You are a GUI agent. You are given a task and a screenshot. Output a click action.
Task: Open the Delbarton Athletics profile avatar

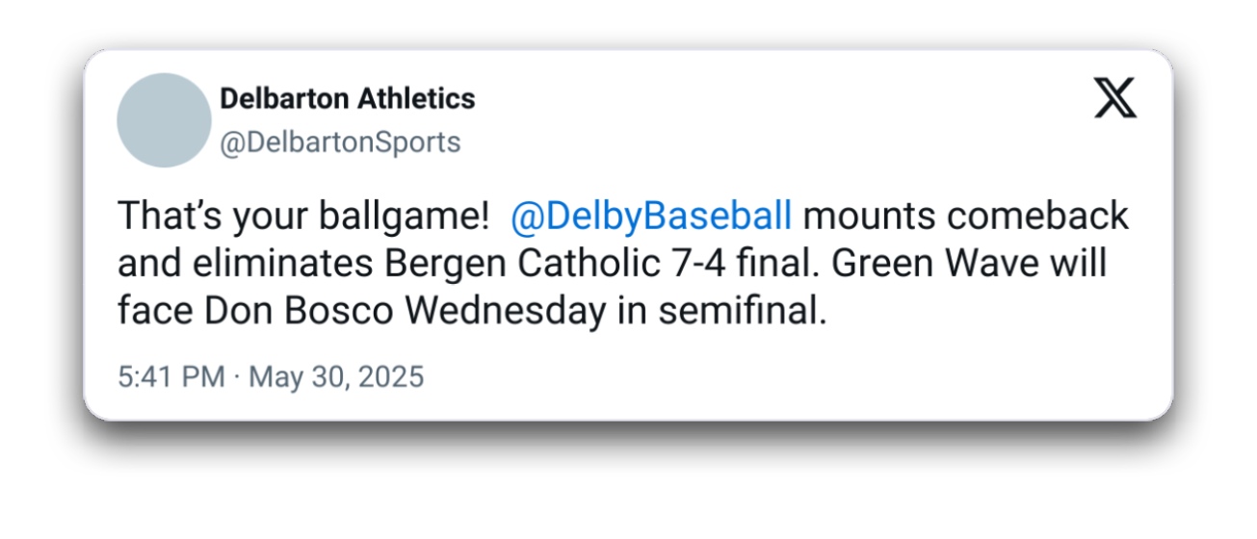click(164, 120)
